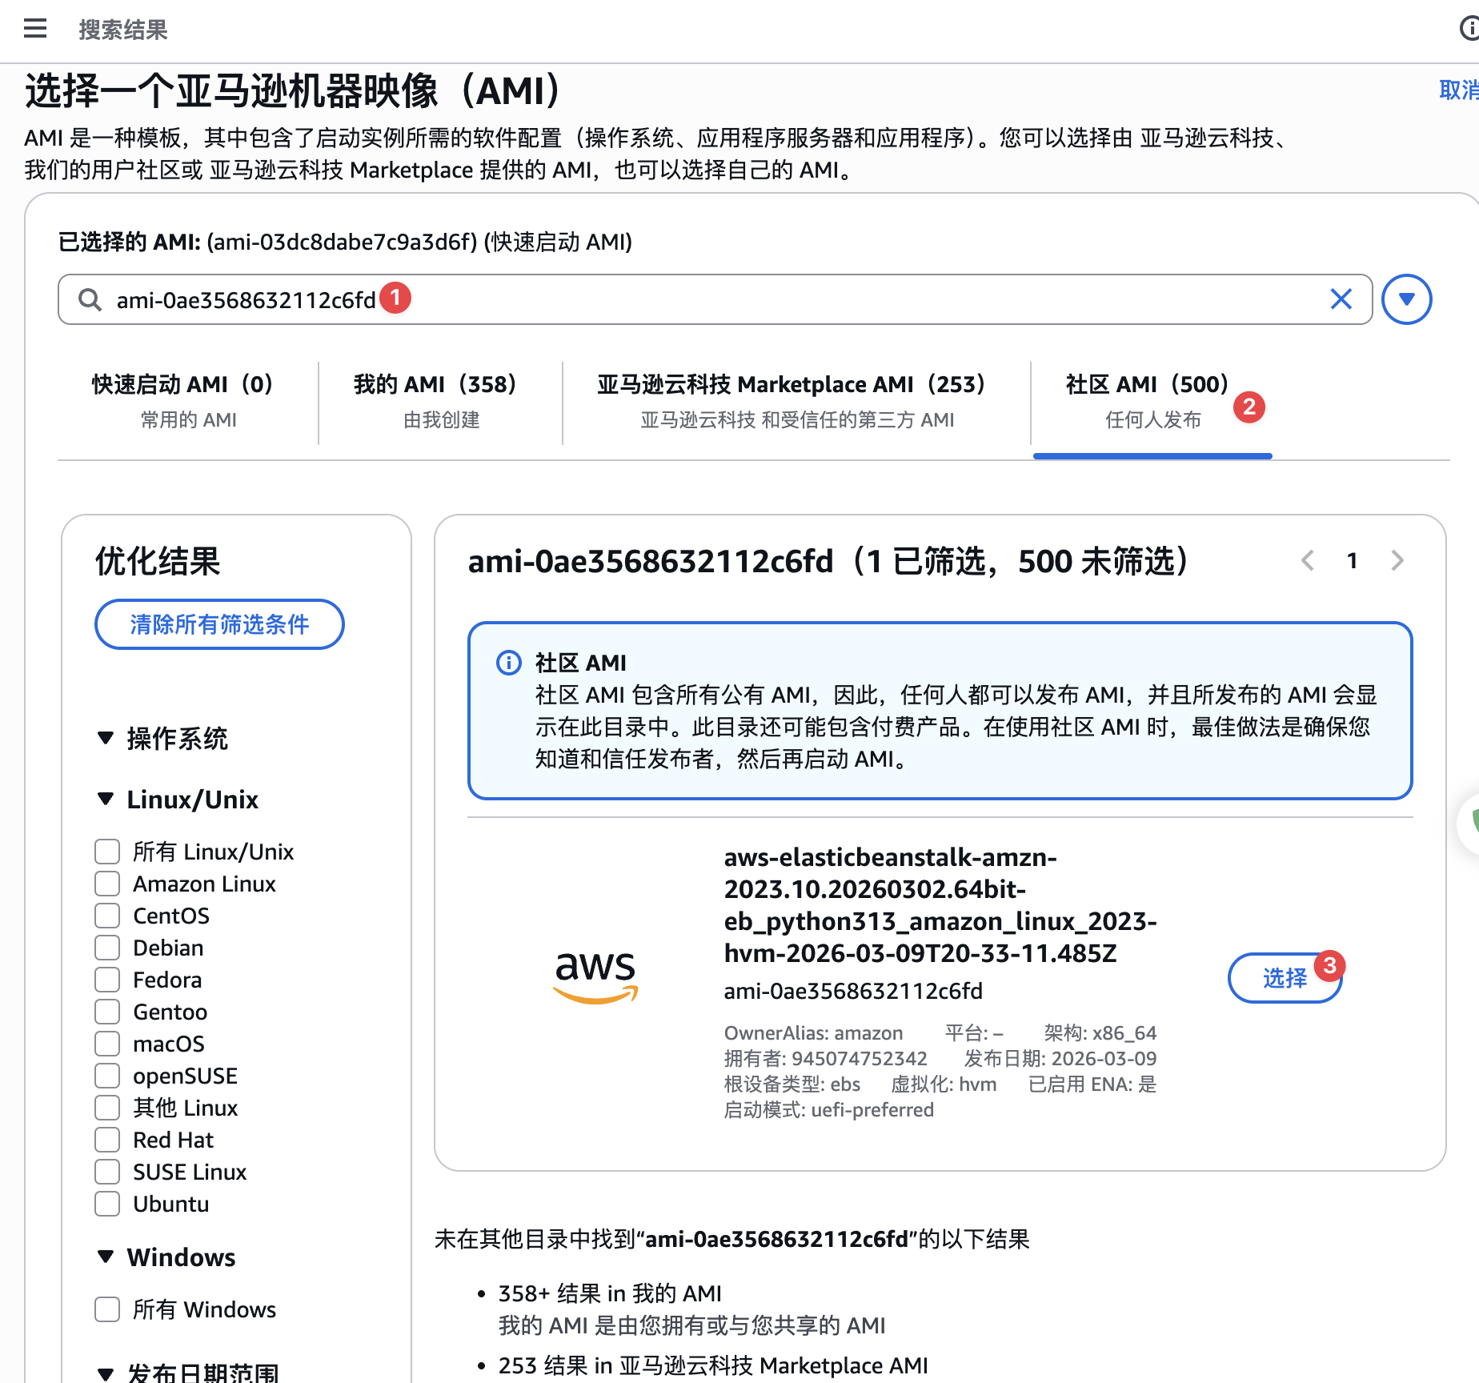Click AMI name aws-elasticbeanstalk-amzn-2023.10
1479x1383 pixels.
tap(940, 904)
